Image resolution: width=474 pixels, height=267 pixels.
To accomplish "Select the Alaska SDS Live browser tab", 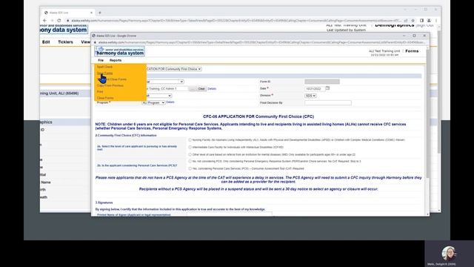I will [68, 13].
